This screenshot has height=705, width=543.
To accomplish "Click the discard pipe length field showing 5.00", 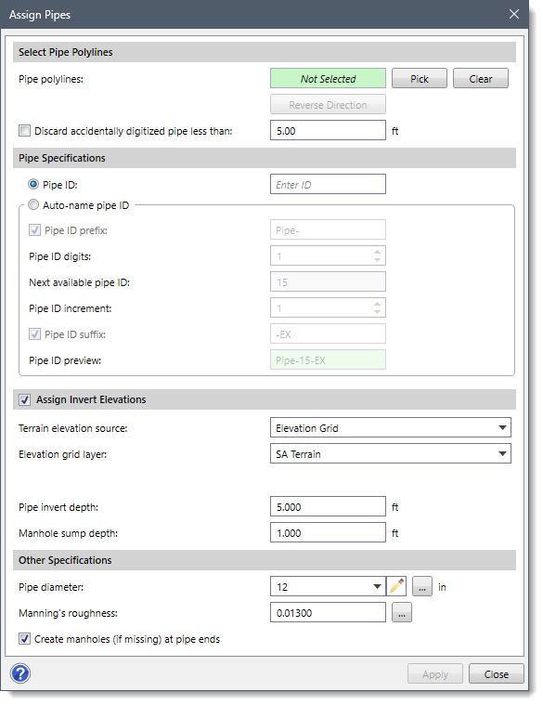I will point(328,131).
